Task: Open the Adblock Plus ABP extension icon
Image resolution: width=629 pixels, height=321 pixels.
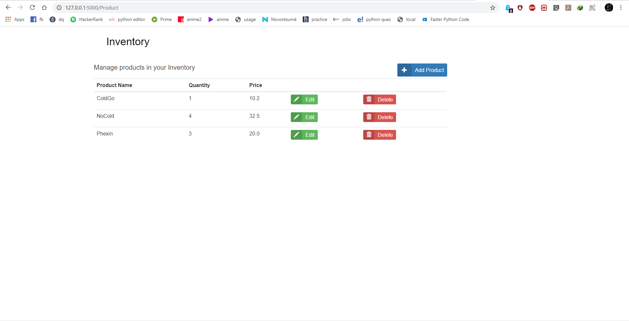Action: point(532,8)
